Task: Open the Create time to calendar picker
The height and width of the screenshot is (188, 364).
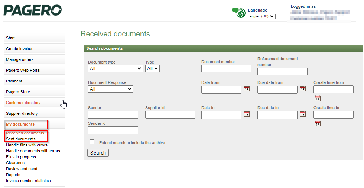Action: tap(318, 124)
